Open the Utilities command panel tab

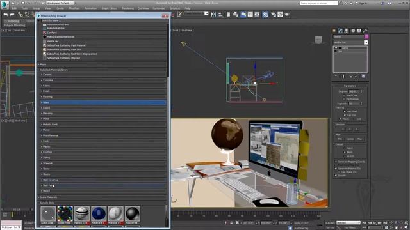[365, 31]
